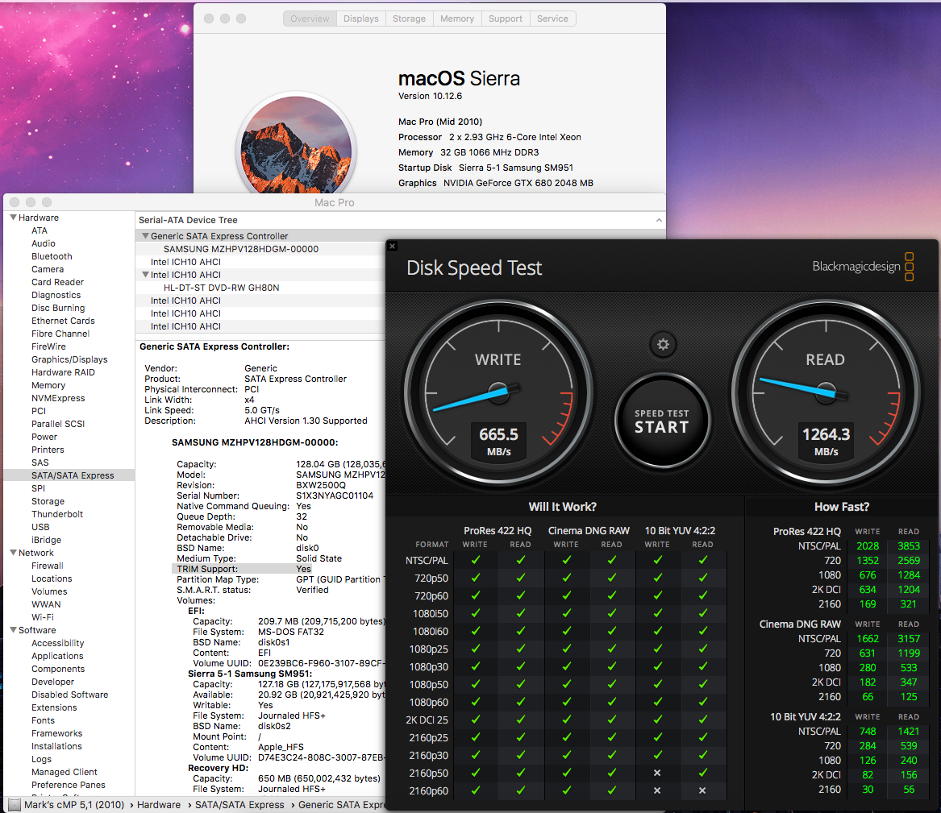This screenshot has height=813, width=941.
Task: Click NTSC/PAL ProRes 422 HQ write checkmark
Action: (x=475, y=560)
